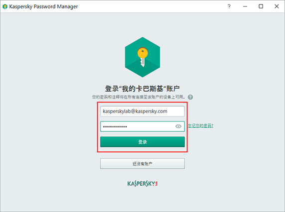This screenshot has height=212, width=285.
Task: Click the Kaspersky Password Manager window title
Action: pyautogui.click(x=43, y=6)
